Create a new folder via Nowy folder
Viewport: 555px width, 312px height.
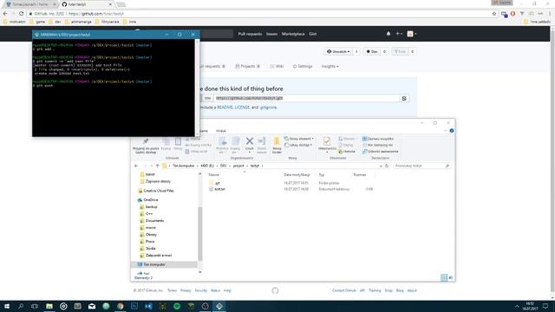[277, 146]
